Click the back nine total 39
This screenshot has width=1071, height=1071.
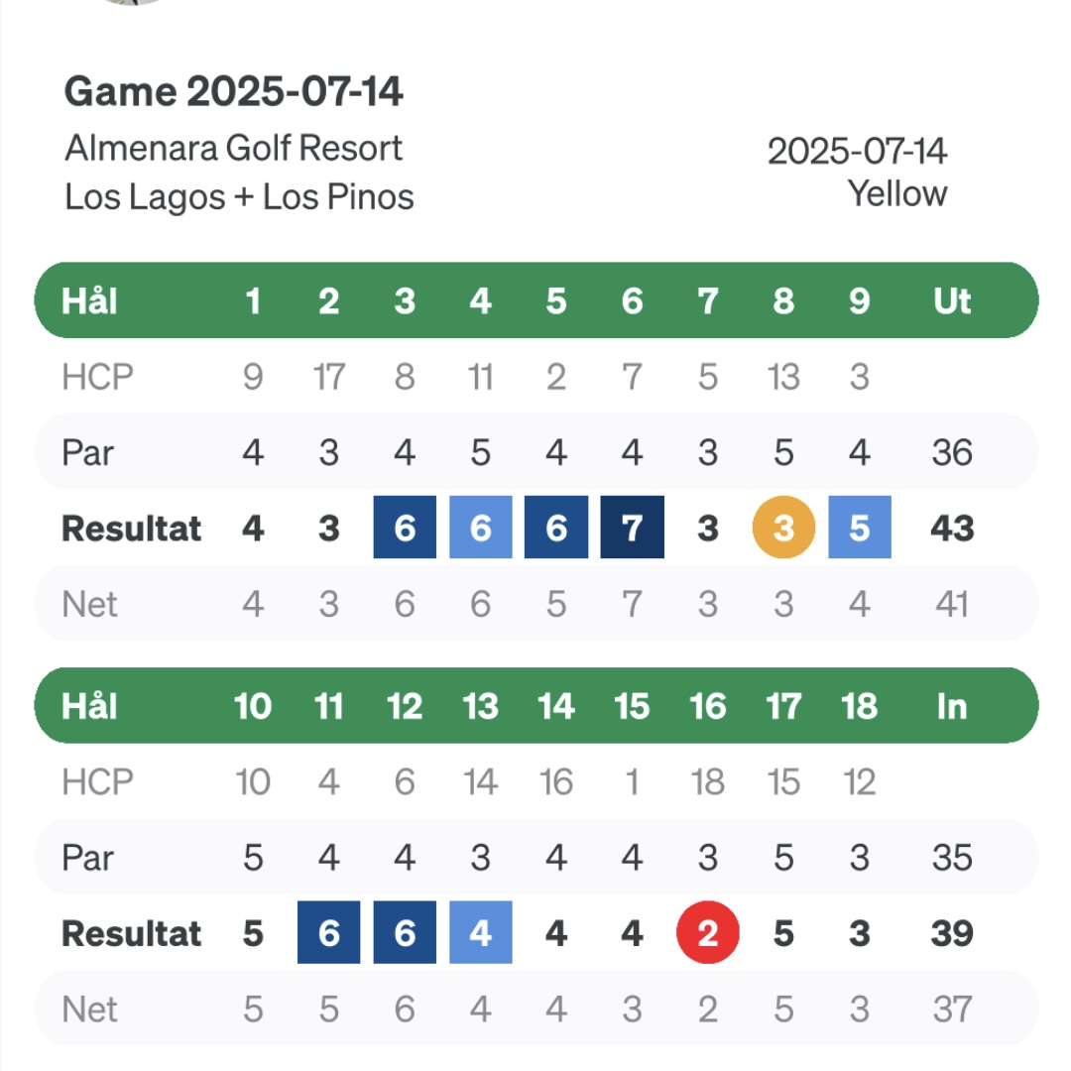[x=952, y=933]
